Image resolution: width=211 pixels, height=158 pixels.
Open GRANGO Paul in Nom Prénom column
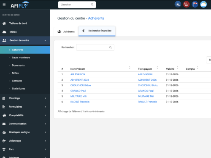[x=78, y=91]
